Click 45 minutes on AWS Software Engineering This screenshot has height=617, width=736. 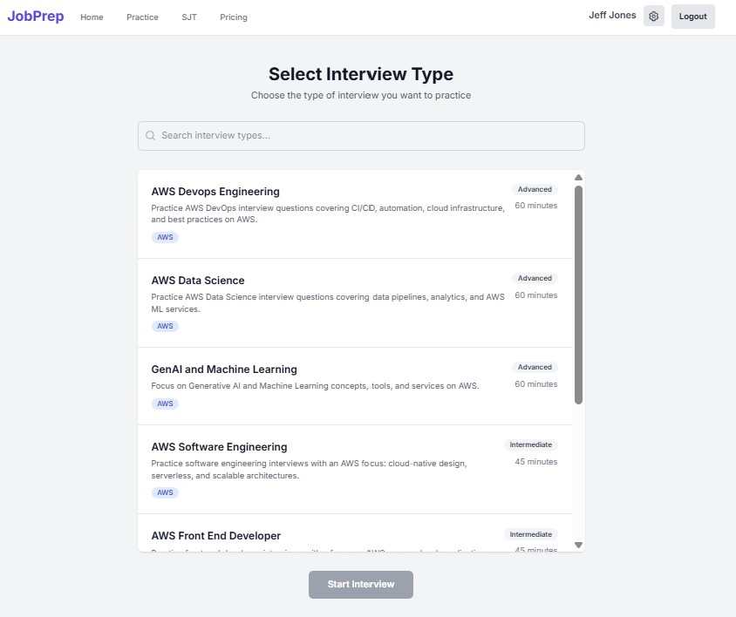pyautogui.click(x=536, y=462)
